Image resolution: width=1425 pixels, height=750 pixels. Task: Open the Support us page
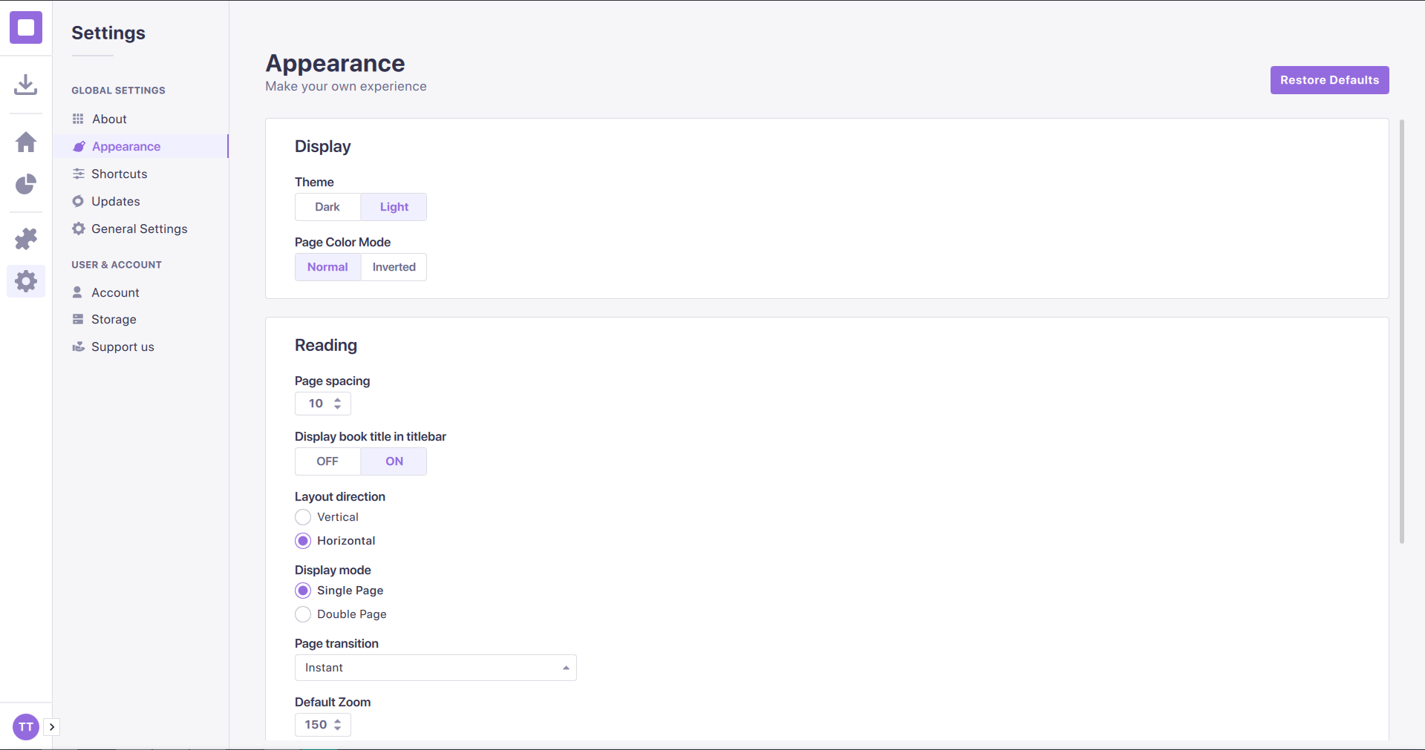tap(123, 346)
